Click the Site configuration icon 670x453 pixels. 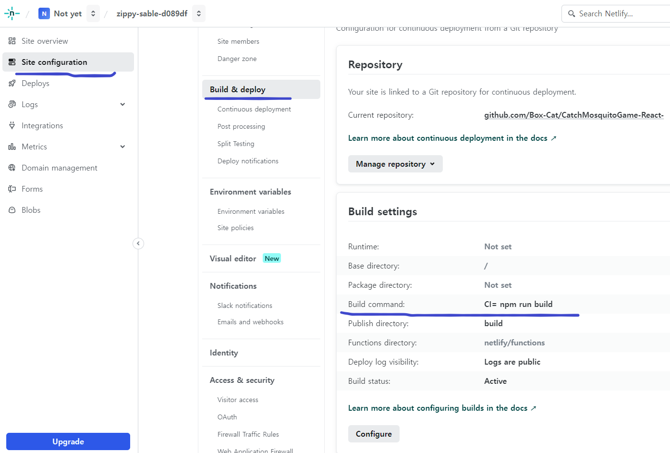tap(12, 62)
